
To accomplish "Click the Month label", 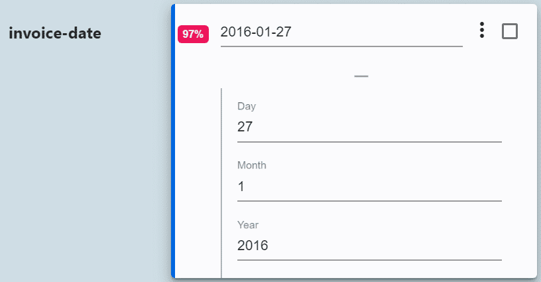I will point(252,165).
